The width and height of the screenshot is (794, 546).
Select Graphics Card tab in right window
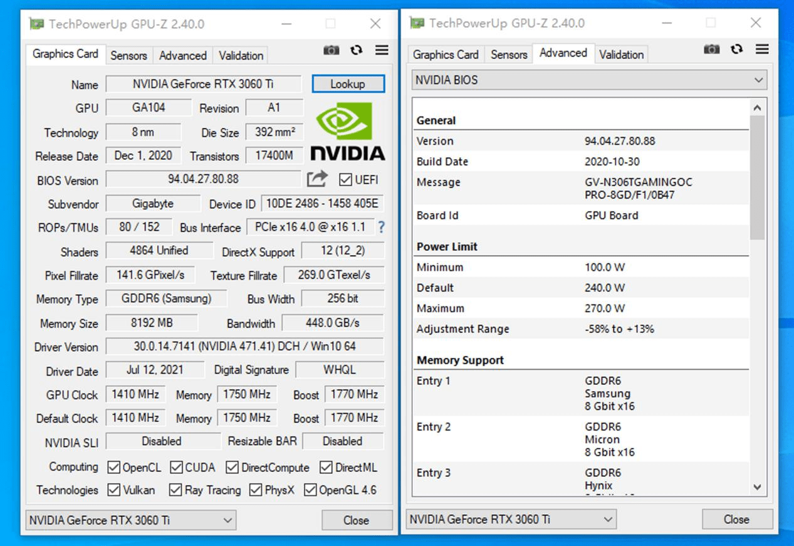click(446, 55)
